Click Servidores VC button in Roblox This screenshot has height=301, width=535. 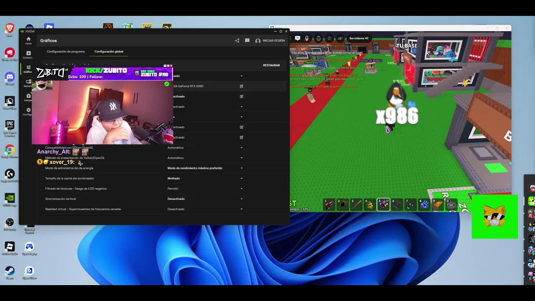tap(359, 38)
